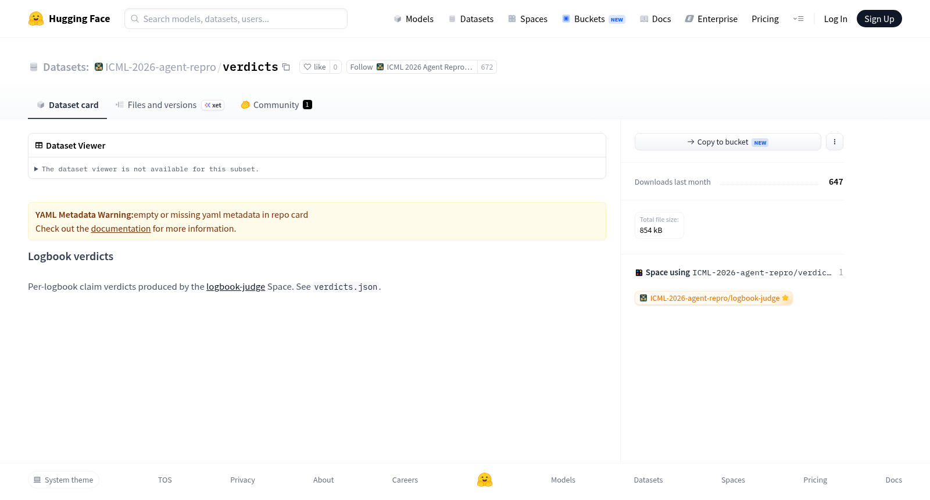Viewport: 930px width, 500px height.
Task: Open Enterprise page from navbar
Action: pyautogui.click(x=711, y=19)
